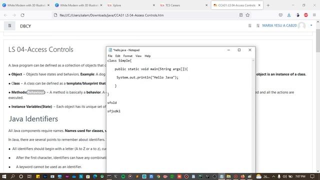
Task: Open Windows search from the taskbar
Action: coord(12,176)
